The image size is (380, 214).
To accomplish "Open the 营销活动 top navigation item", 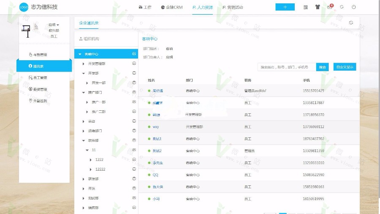I will tap(233, 7).
